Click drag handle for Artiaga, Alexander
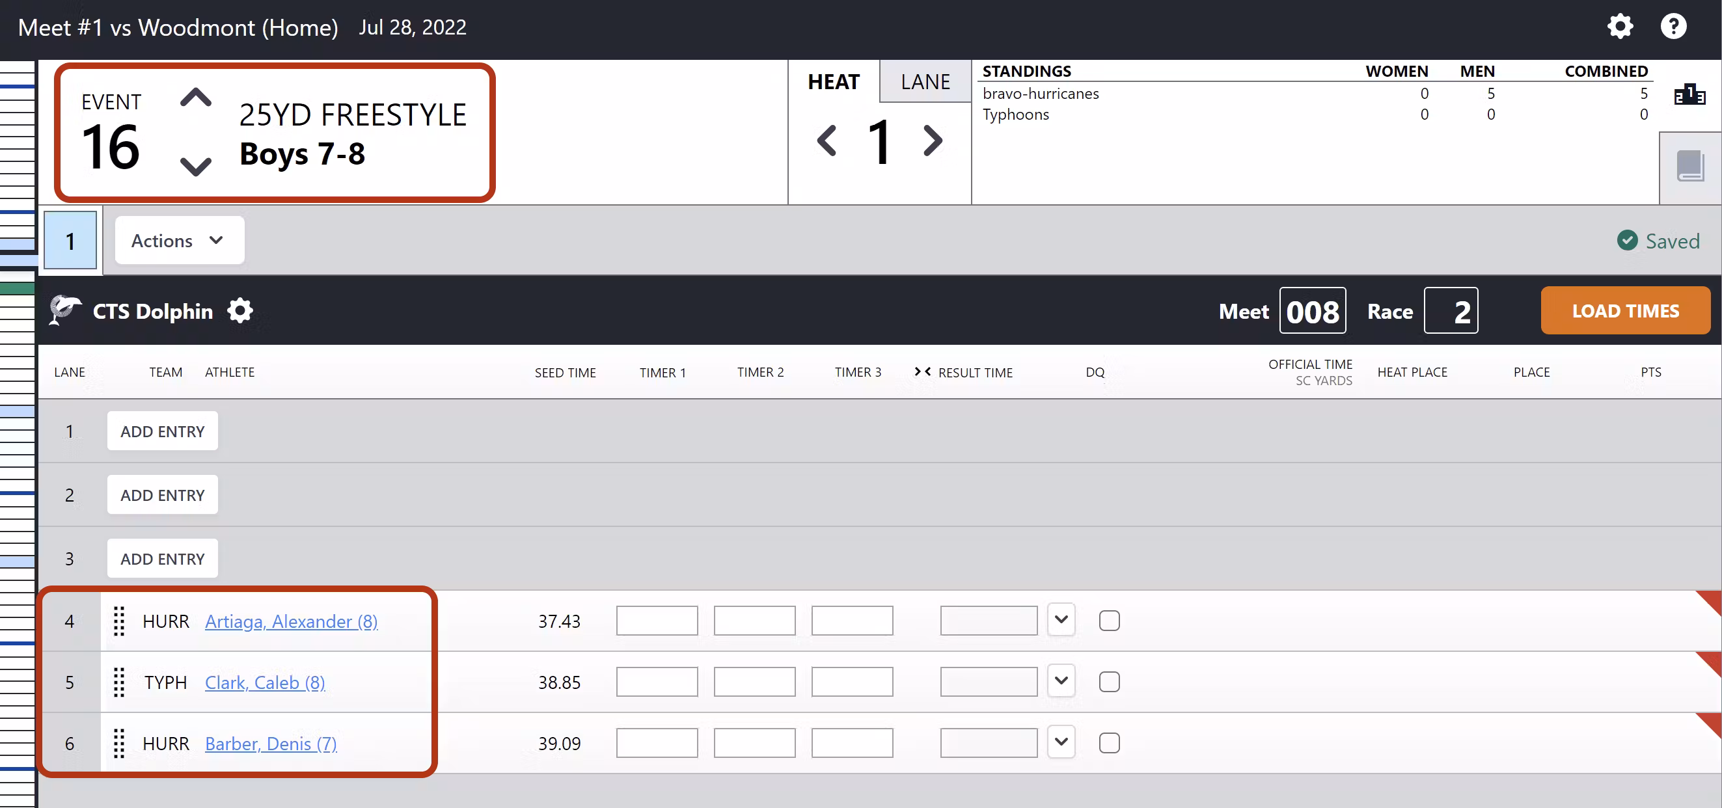Image resolution: width=1722 pixels, height=808 pixels. (119, 621)
